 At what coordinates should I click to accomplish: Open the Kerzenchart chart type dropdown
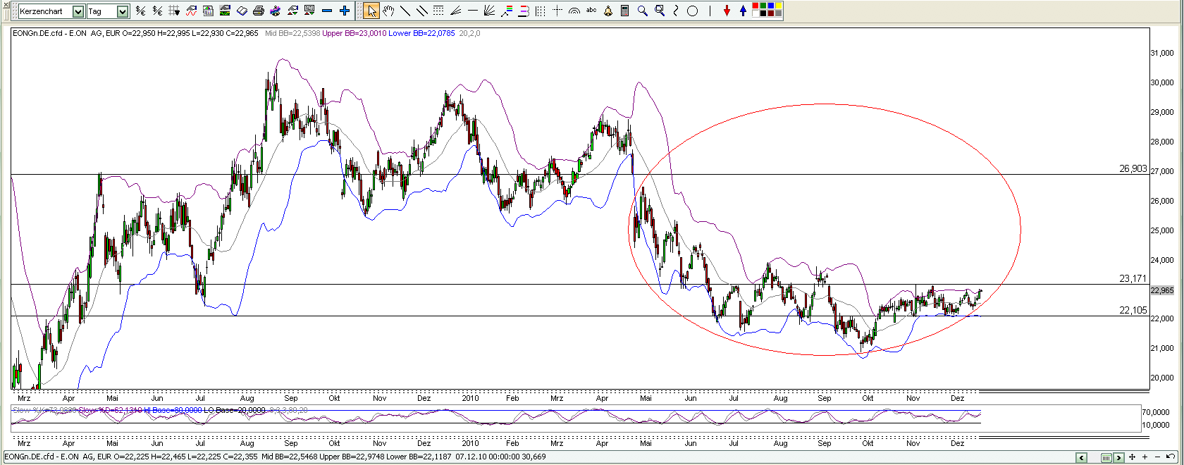[x=78, y=11]
